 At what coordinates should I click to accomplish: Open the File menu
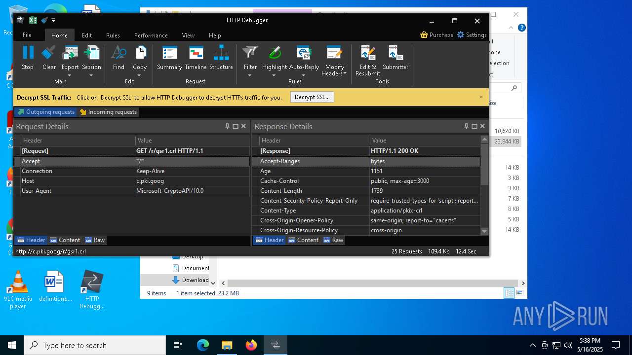27,35
